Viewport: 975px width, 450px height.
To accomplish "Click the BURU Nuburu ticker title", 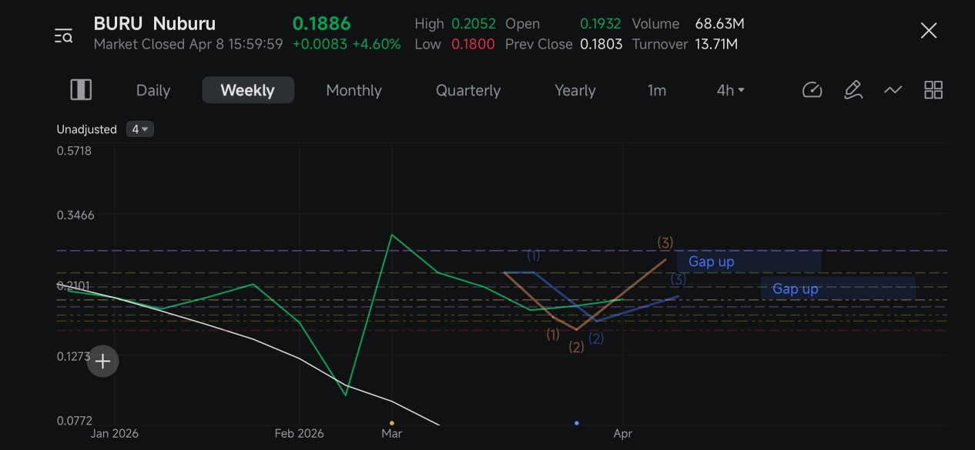I will [x=154, y=24].
